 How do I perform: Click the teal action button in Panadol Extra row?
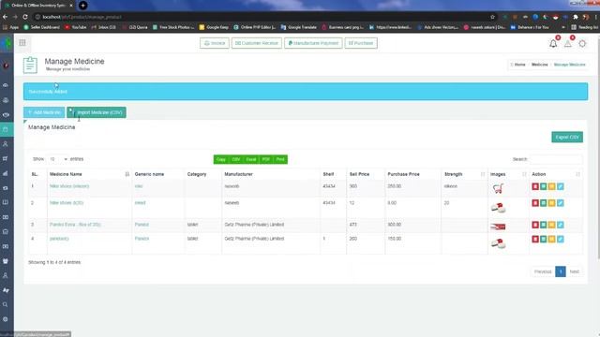[544, 225]
